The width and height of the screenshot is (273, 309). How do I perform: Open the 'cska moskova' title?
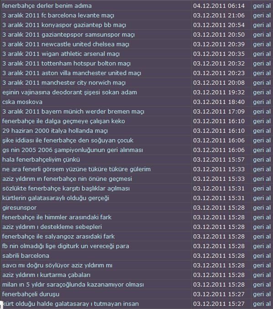pos(22,102)
